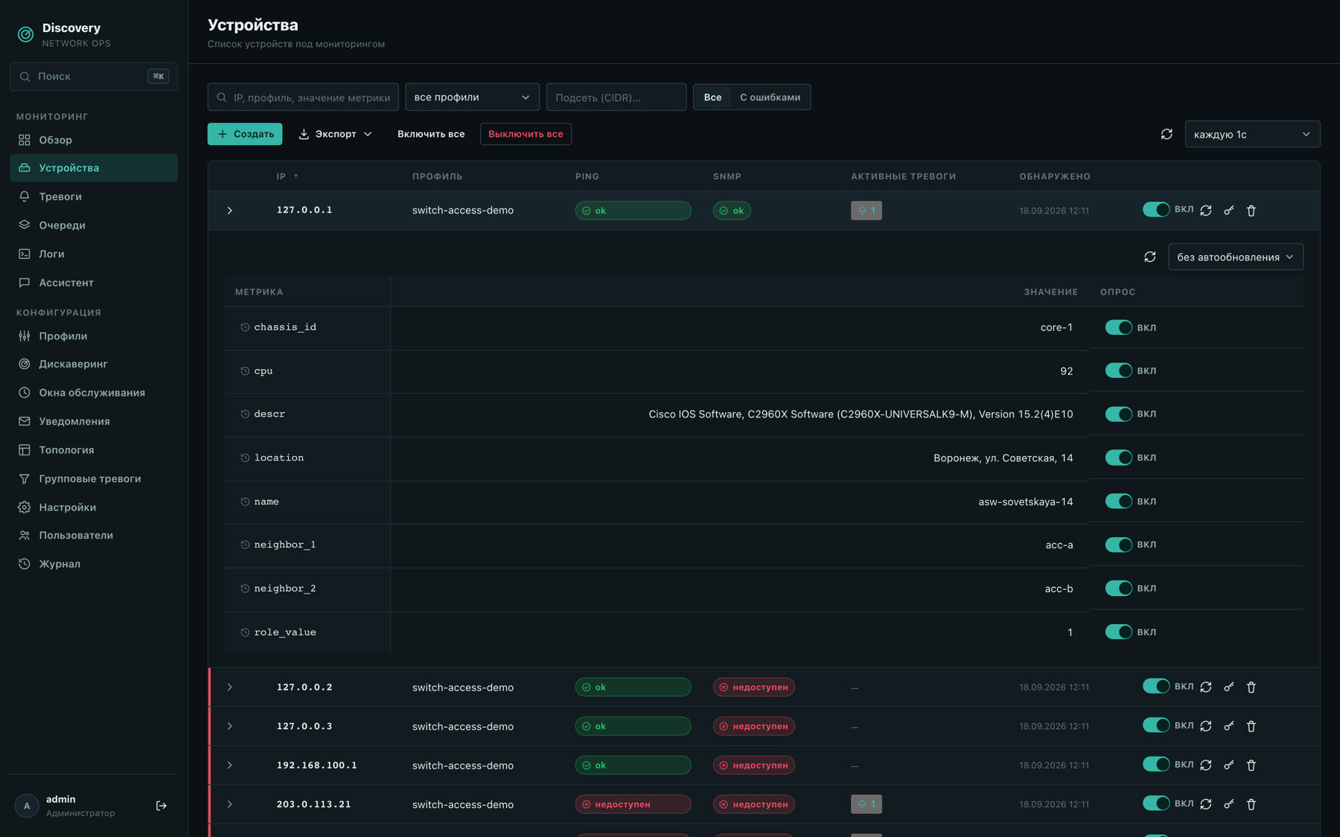Delete device 127.0.0.1 with the trash icon
This screenshot has width=1340, height=837.
1251,211
